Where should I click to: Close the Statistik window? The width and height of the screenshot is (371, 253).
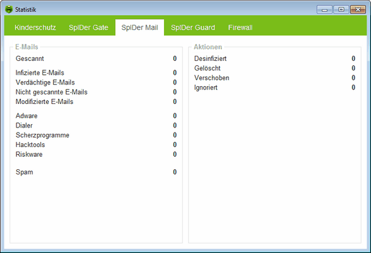(x=358, y=10)
